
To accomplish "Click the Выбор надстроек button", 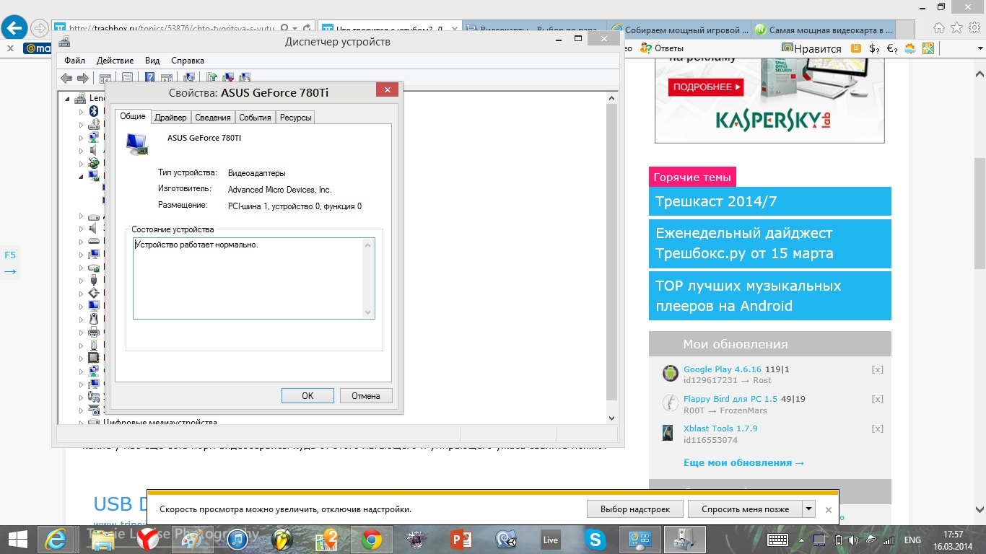I will 635,509.
